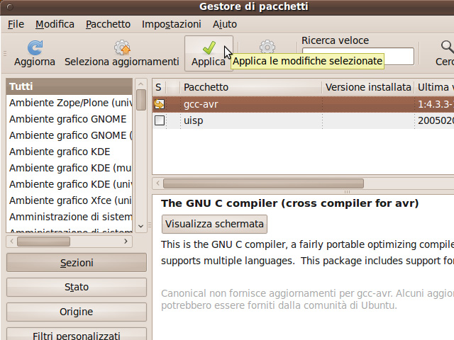Open the File menu
Screen dimensions: 454x340
(x=16, y=24)
